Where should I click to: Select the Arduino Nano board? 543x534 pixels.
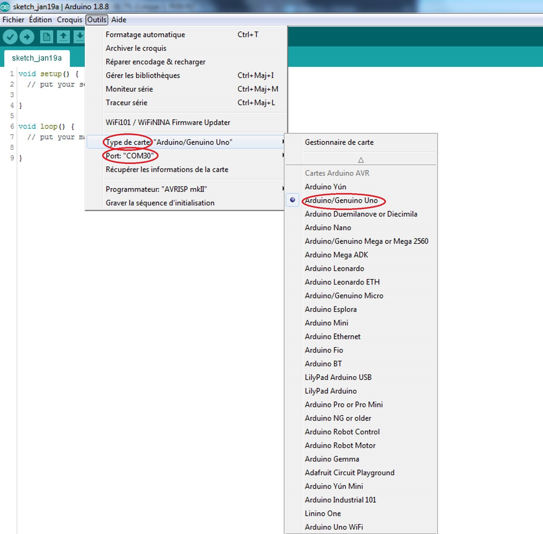coord(361,227)
